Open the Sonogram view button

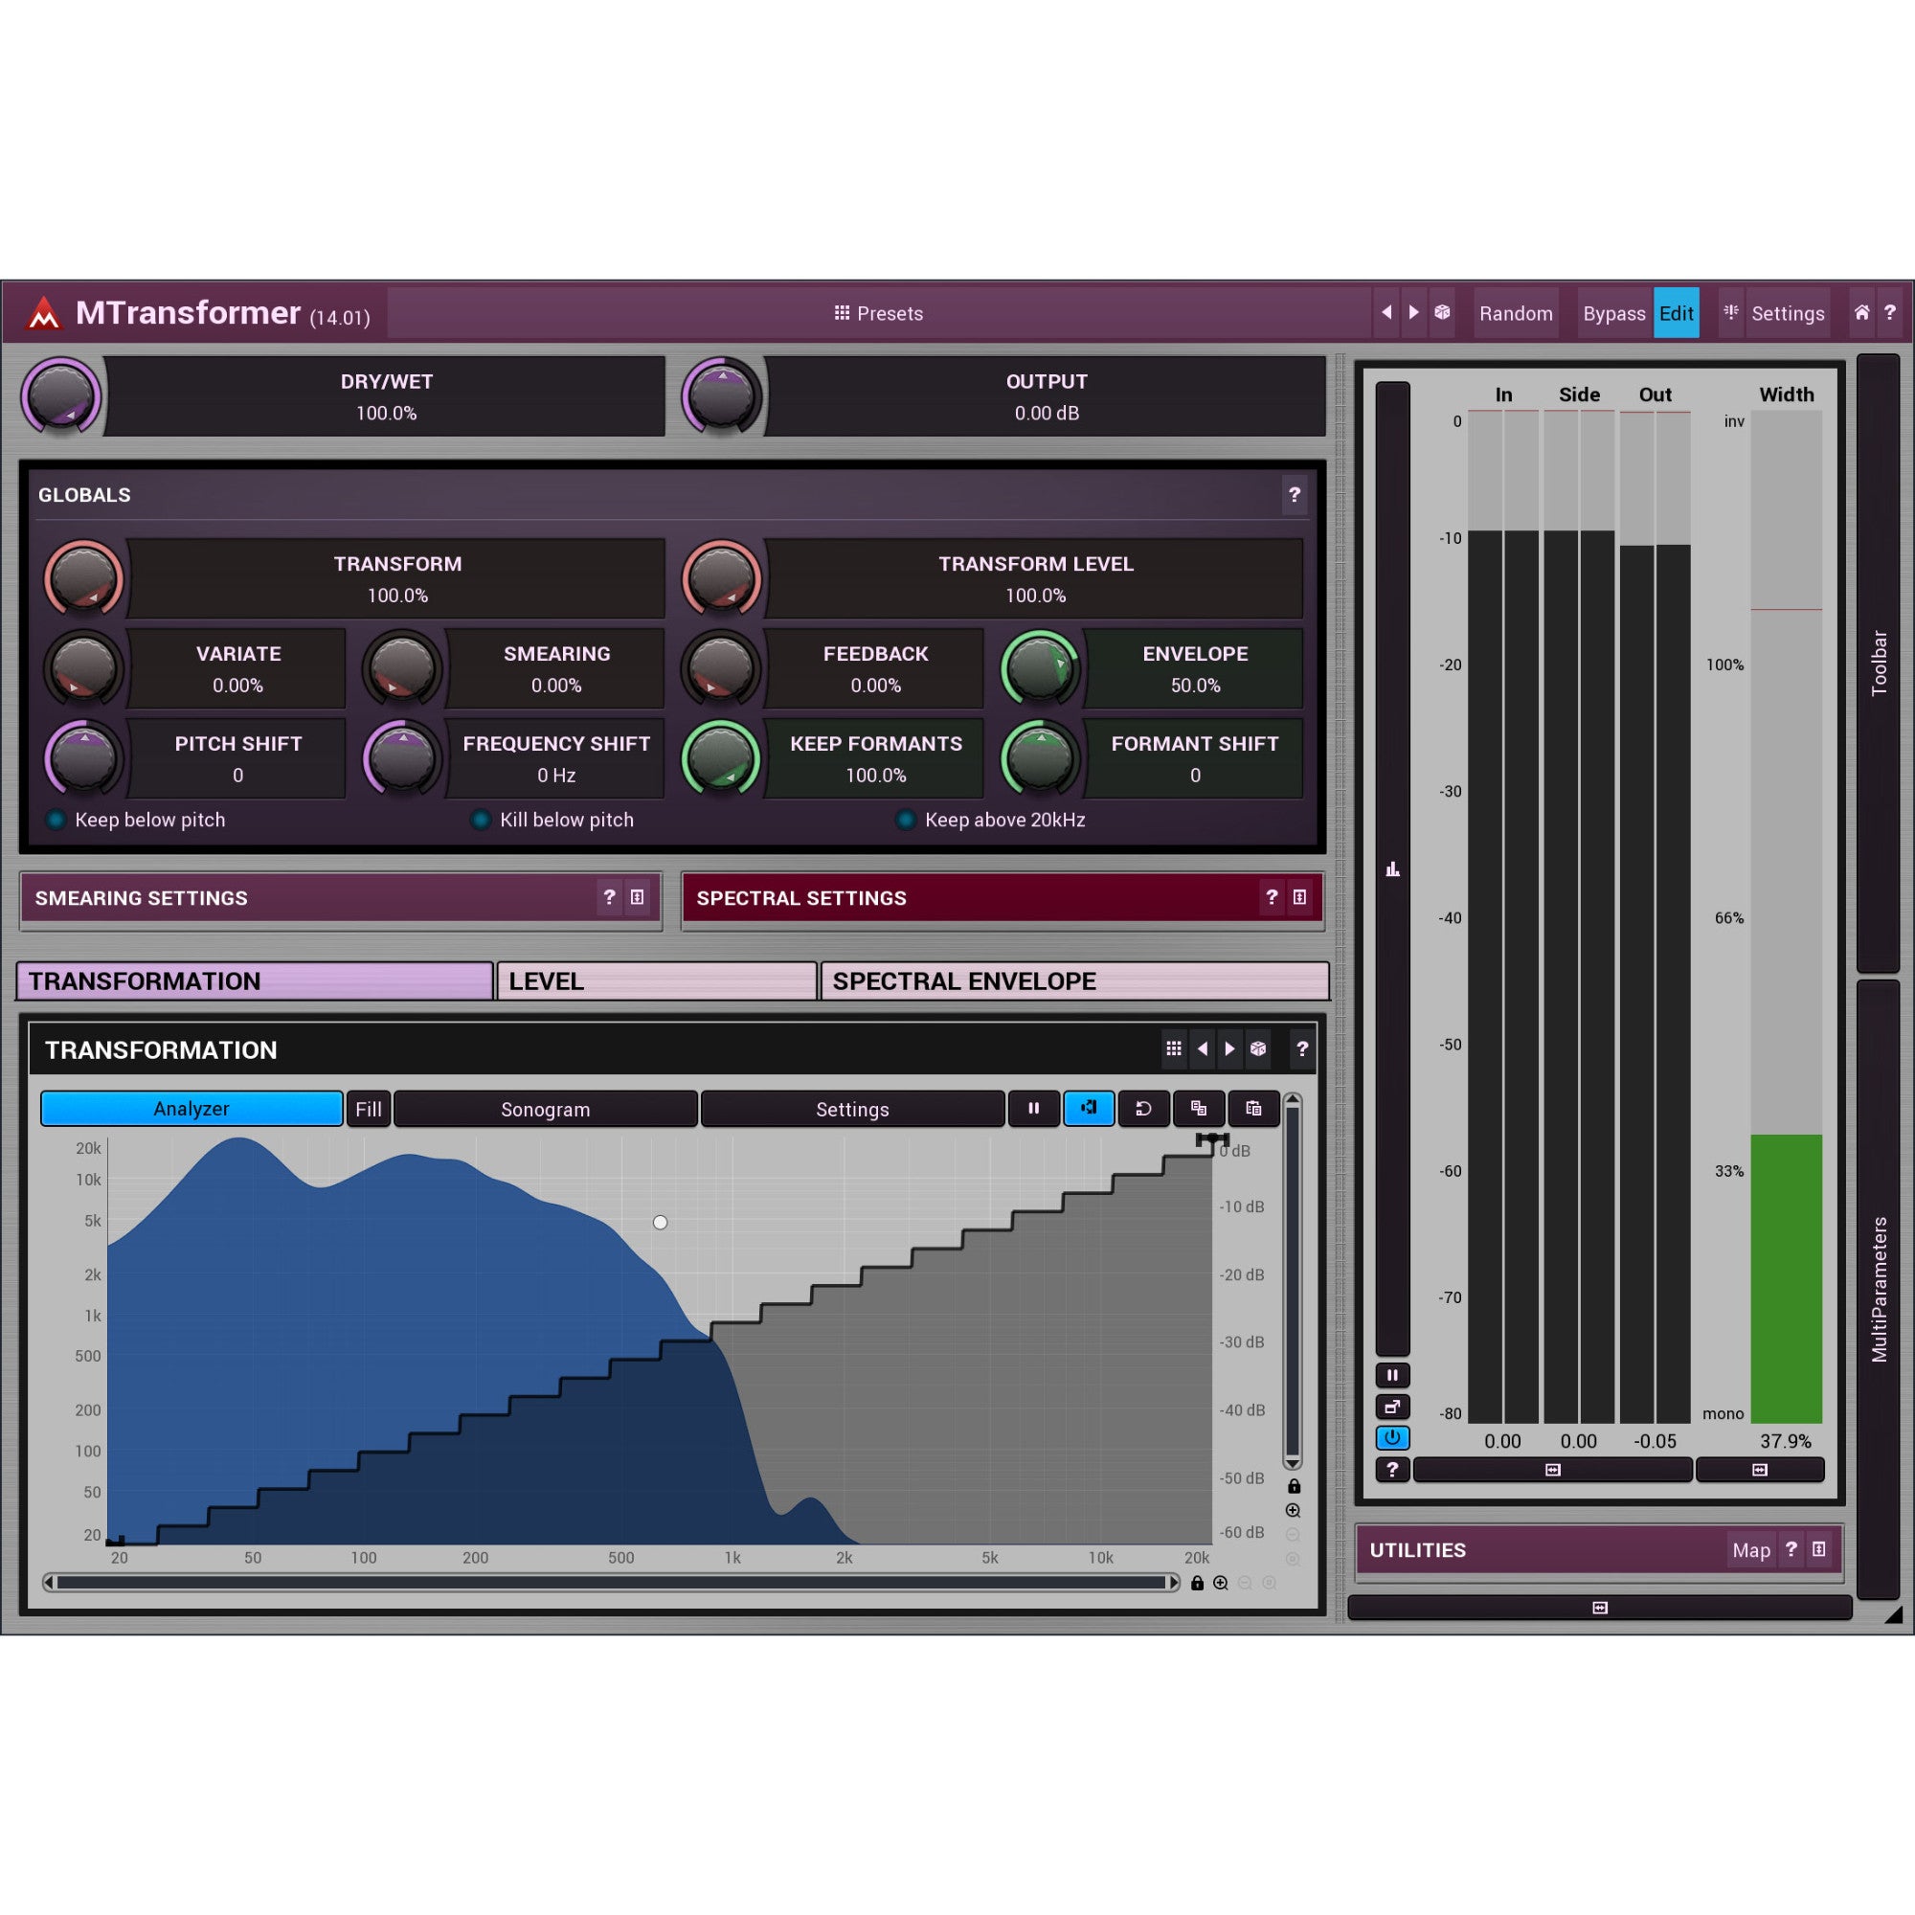[x=545, y=1108]
